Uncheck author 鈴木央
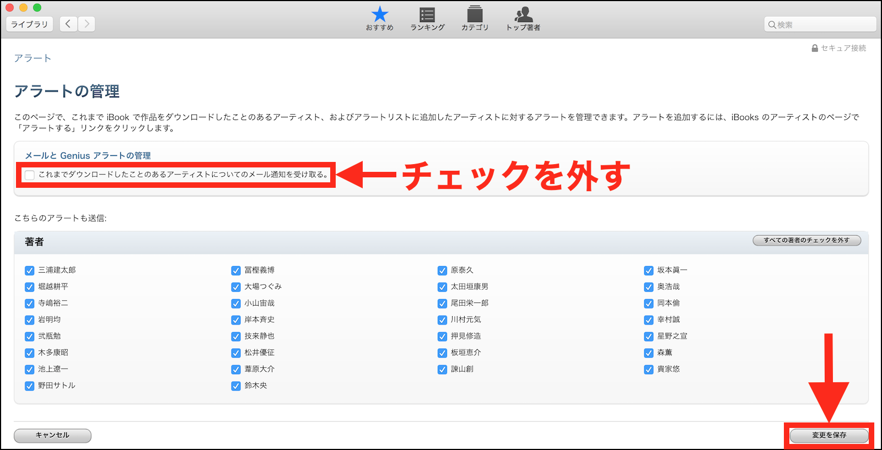Screen dimensions: 882x450 point(236,386)
